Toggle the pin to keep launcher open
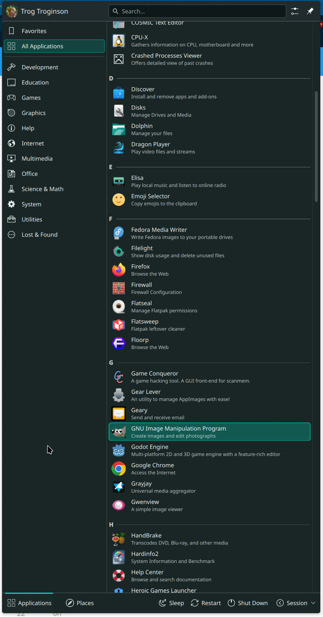 [x=310, y=11]
